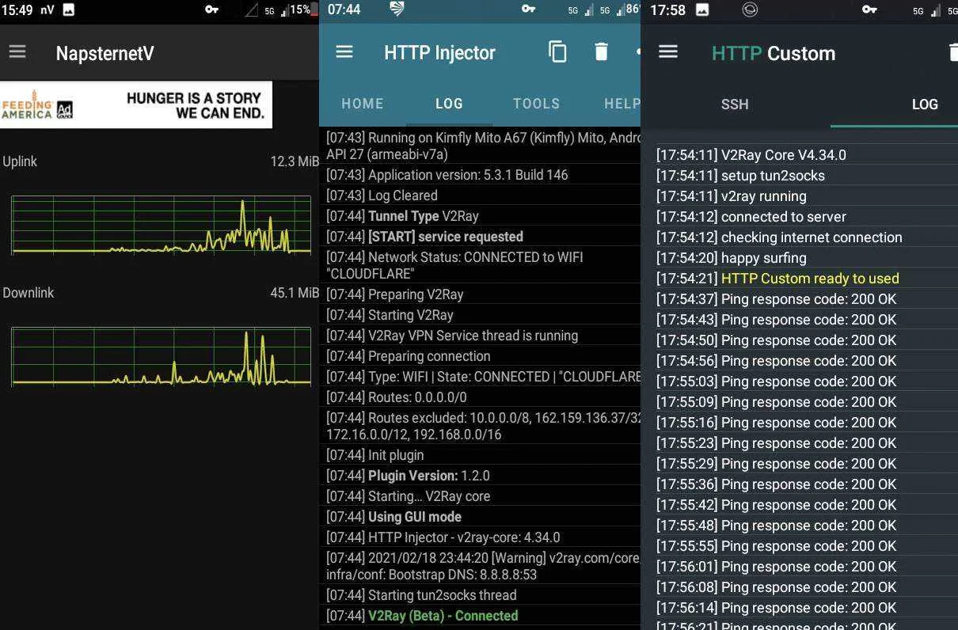Viewport: 958px width, 630px height.
Task: Tap clock 17:58 in HTTP Custom status bar
Action: pos(667,9)
